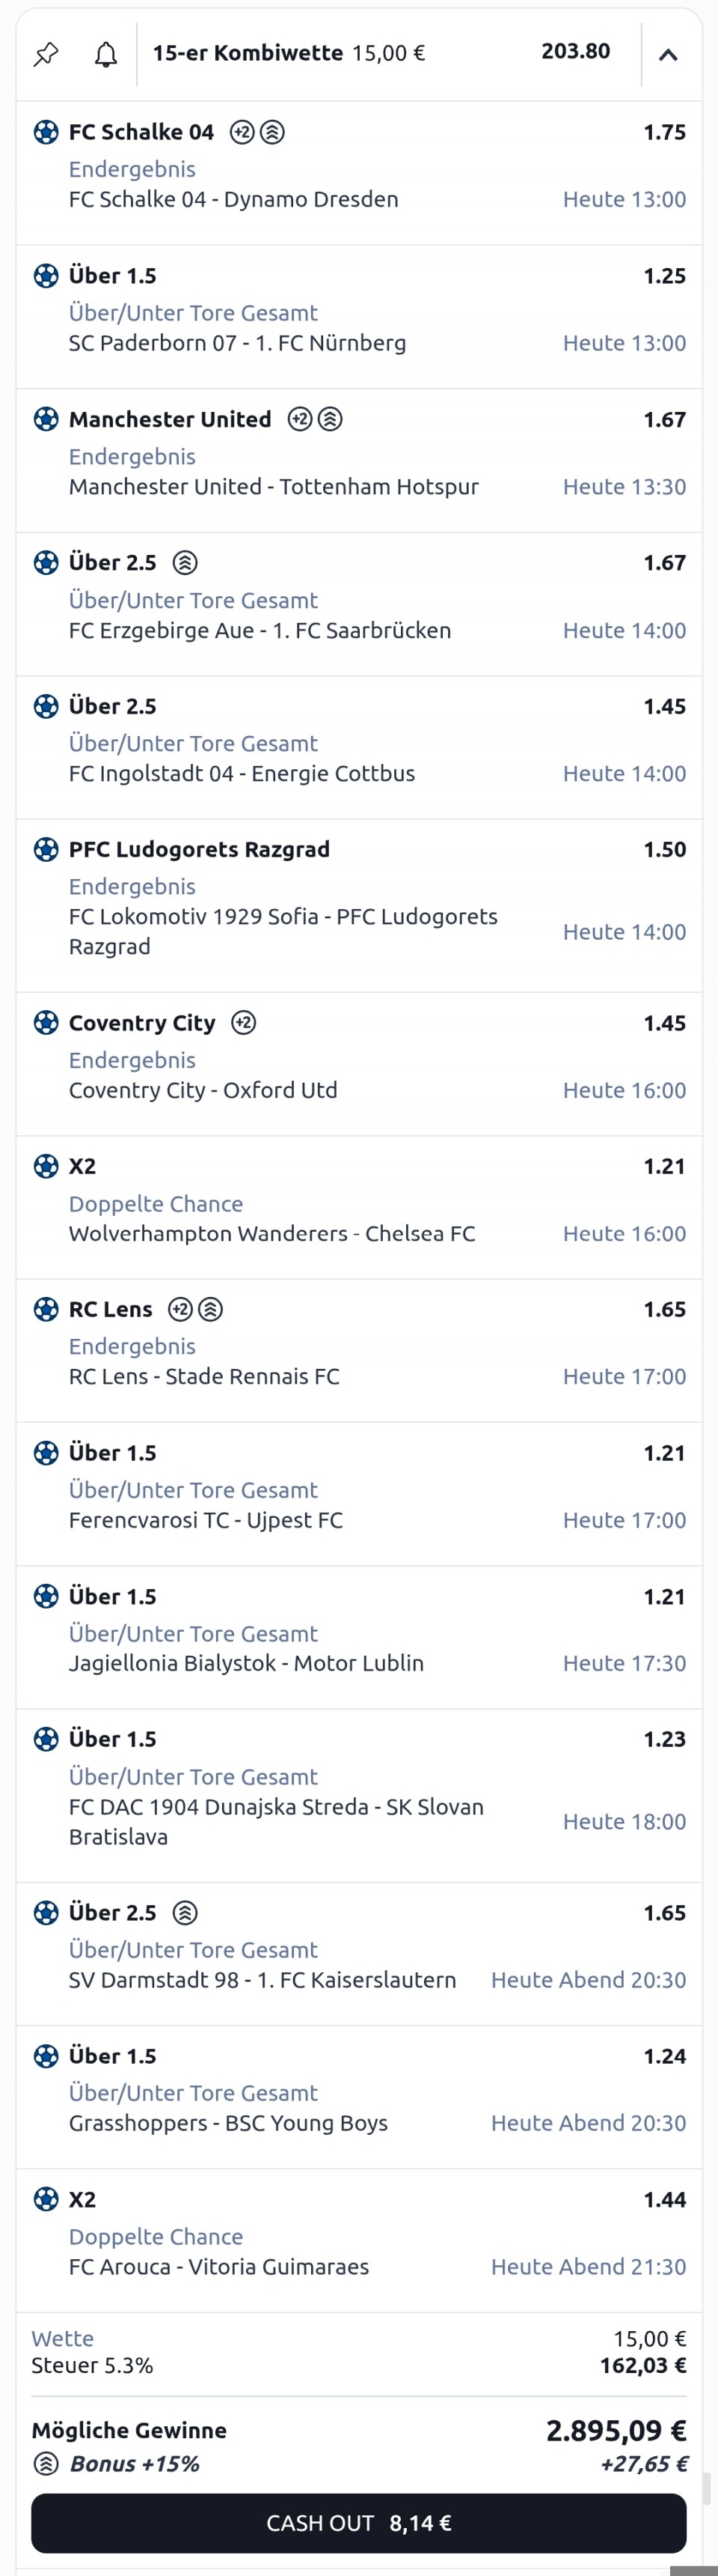The width and height of the screenshot is (718, 2576).
Task: Click the +2 icon next to Coventry City
Action: coord(244,1023)
